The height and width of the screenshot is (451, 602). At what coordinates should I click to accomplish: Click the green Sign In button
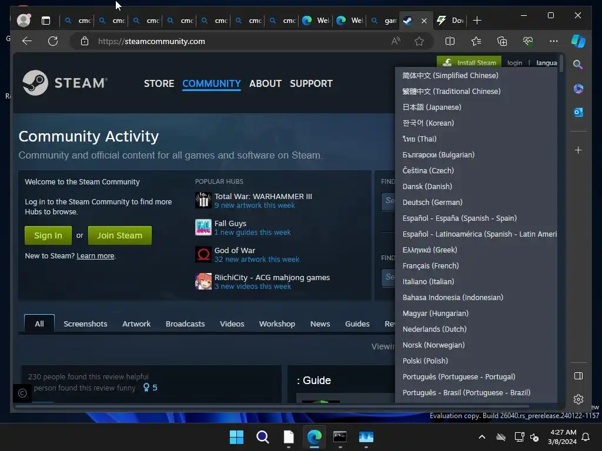tap(48, 235)
